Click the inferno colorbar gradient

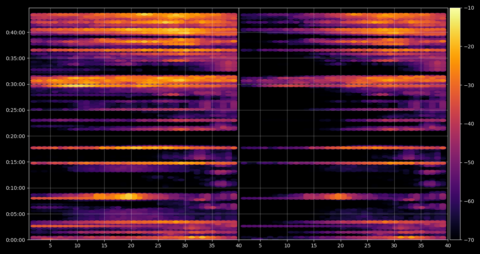pos(455,124)
